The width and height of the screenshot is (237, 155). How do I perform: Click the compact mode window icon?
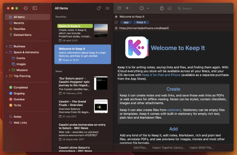(26, 8)
